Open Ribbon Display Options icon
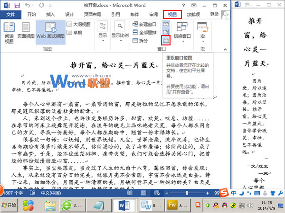The image size is (285, 213). point(194,5)
